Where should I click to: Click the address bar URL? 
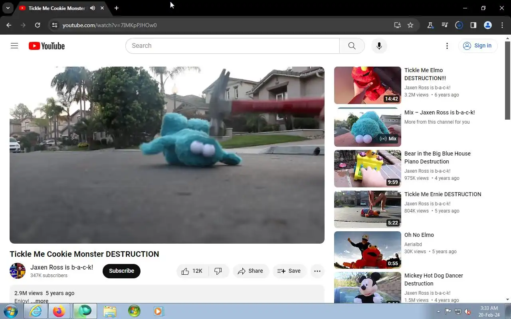[x=109, y=25]
